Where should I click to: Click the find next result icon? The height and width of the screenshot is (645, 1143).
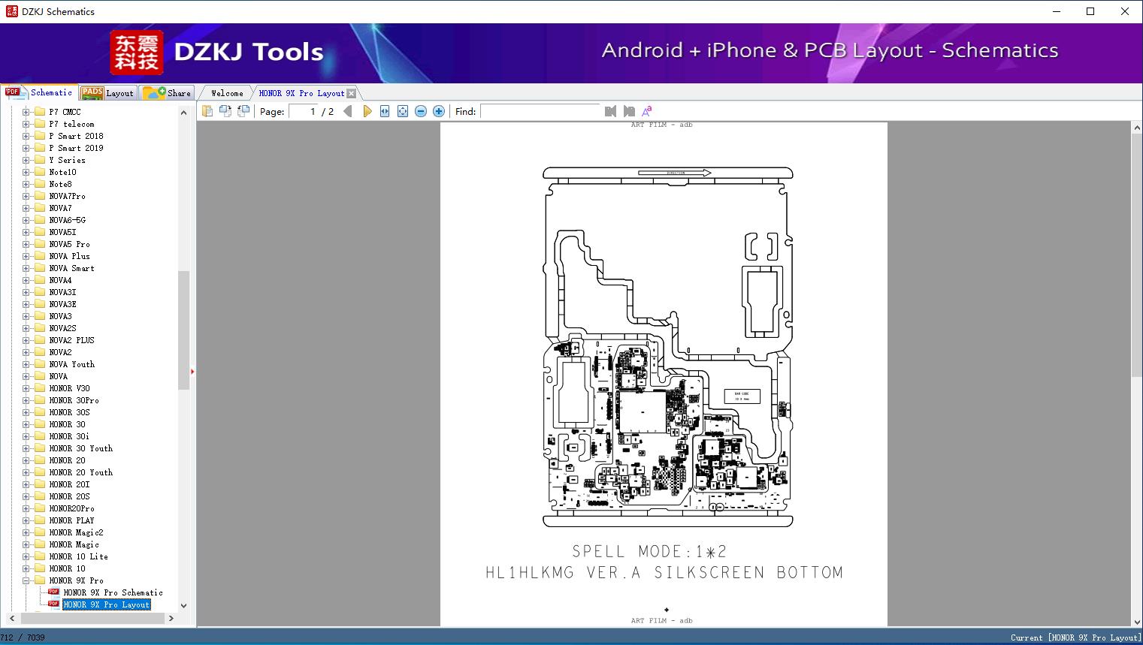tap(629, 111)
